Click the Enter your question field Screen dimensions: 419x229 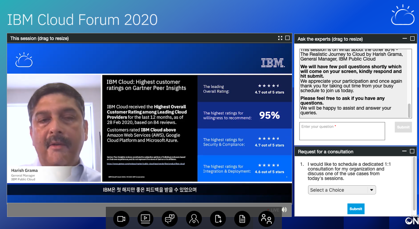[x=342, y=131]
